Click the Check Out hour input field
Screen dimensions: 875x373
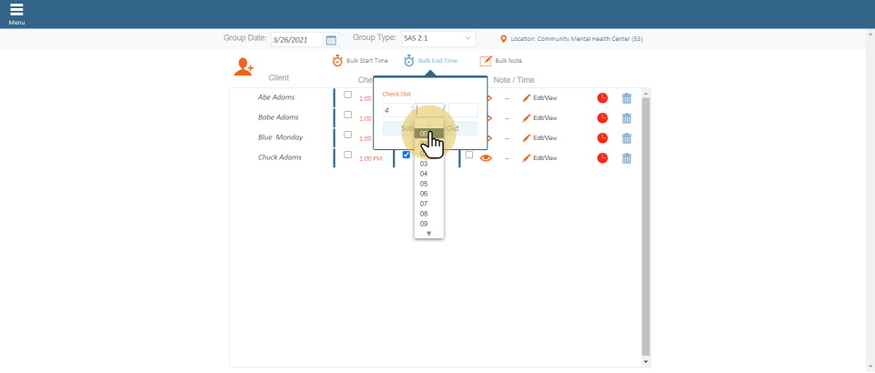click(396, 110)
